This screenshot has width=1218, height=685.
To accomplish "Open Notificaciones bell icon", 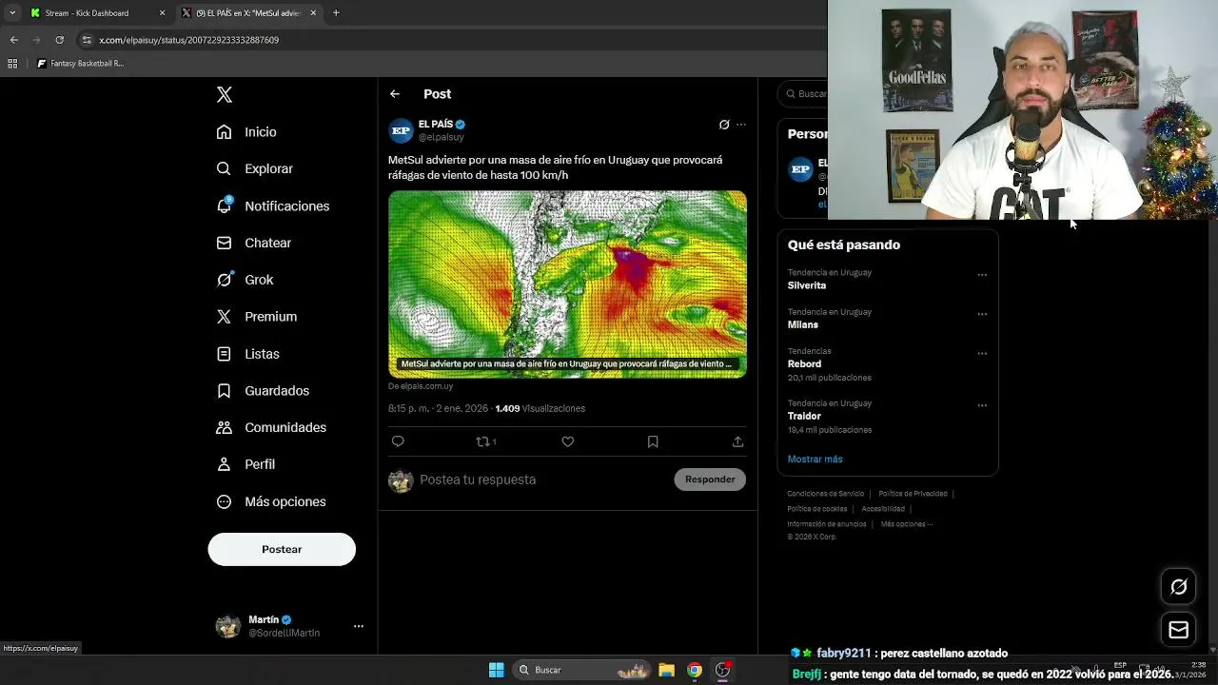I will (x=224, y=205).
